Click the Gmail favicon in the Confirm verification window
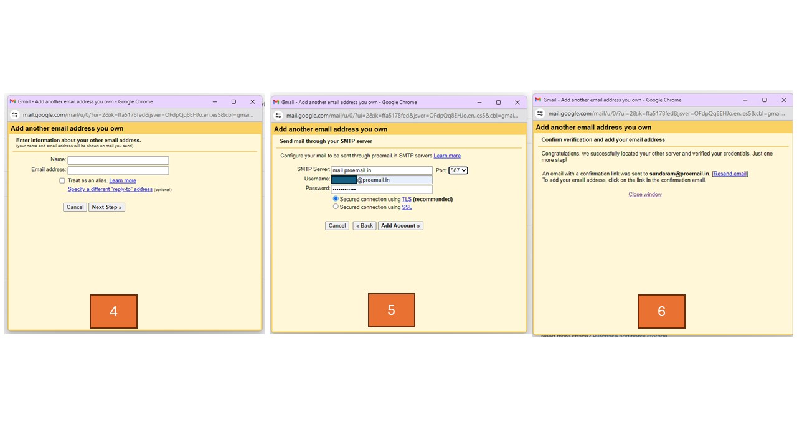Screen dimensions: 797x448 [x=538, y=100]
